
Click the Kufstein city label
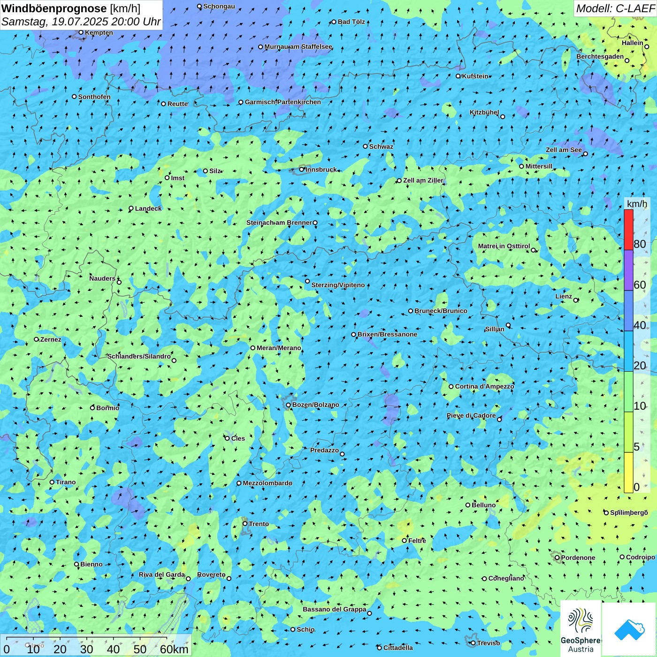pyautogui.click(x=475, y=76)
